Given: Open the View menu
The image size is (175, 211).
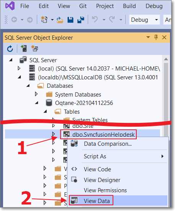Looking at the screenshot, I should (x=64, y=6).
